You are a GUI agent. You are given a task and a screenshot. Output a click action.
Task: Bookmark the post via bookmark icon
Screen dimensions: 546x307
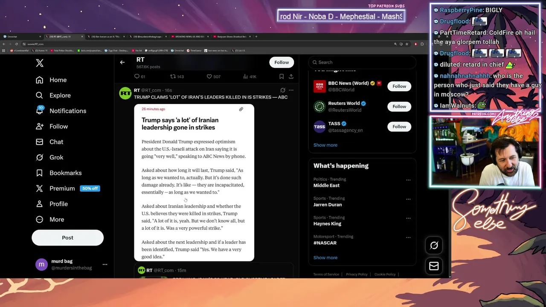pos(282,76)
